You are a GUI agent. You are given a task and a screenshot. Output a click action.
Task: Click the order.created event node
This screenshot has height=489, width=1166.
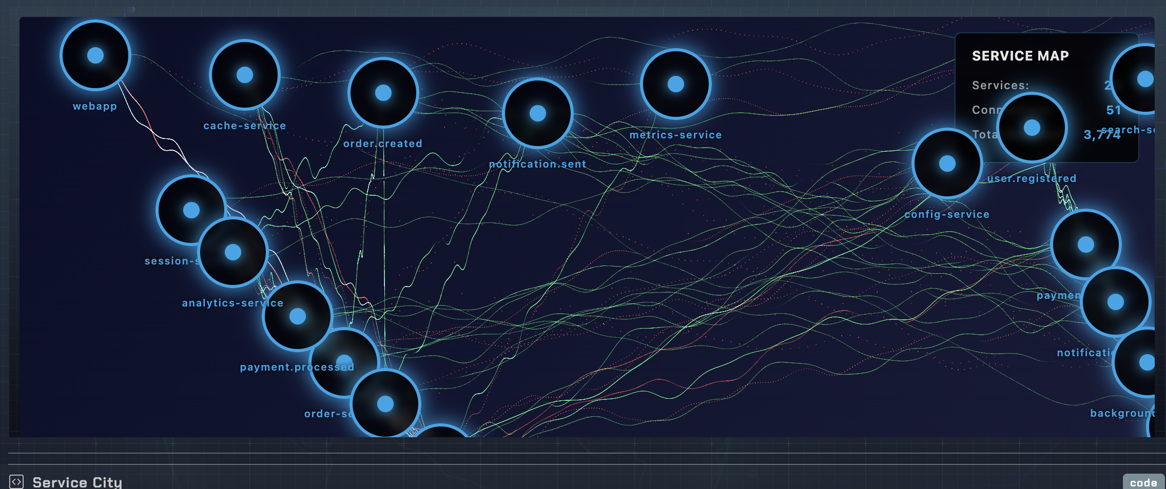tap(383, 93)
